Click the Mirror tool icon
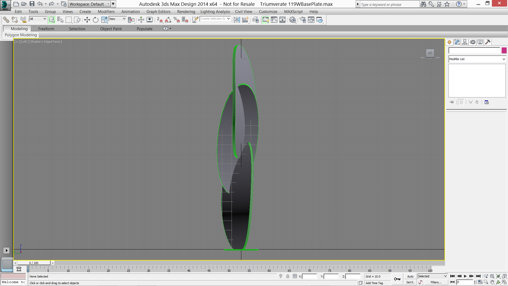The image size is (508, 286). [x=237, y=20]
